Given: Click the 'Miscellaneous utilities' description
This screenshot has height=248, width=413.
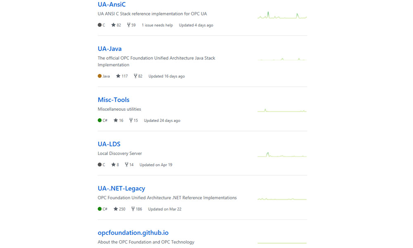Looking at the screenshot, I should click(x=119, y=109).
